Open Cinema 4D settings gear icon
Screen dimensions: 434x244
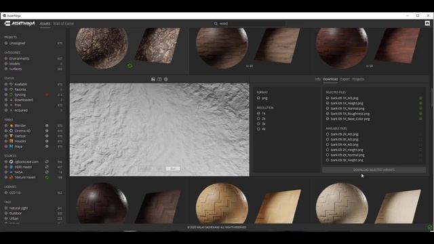click(47, 131)
